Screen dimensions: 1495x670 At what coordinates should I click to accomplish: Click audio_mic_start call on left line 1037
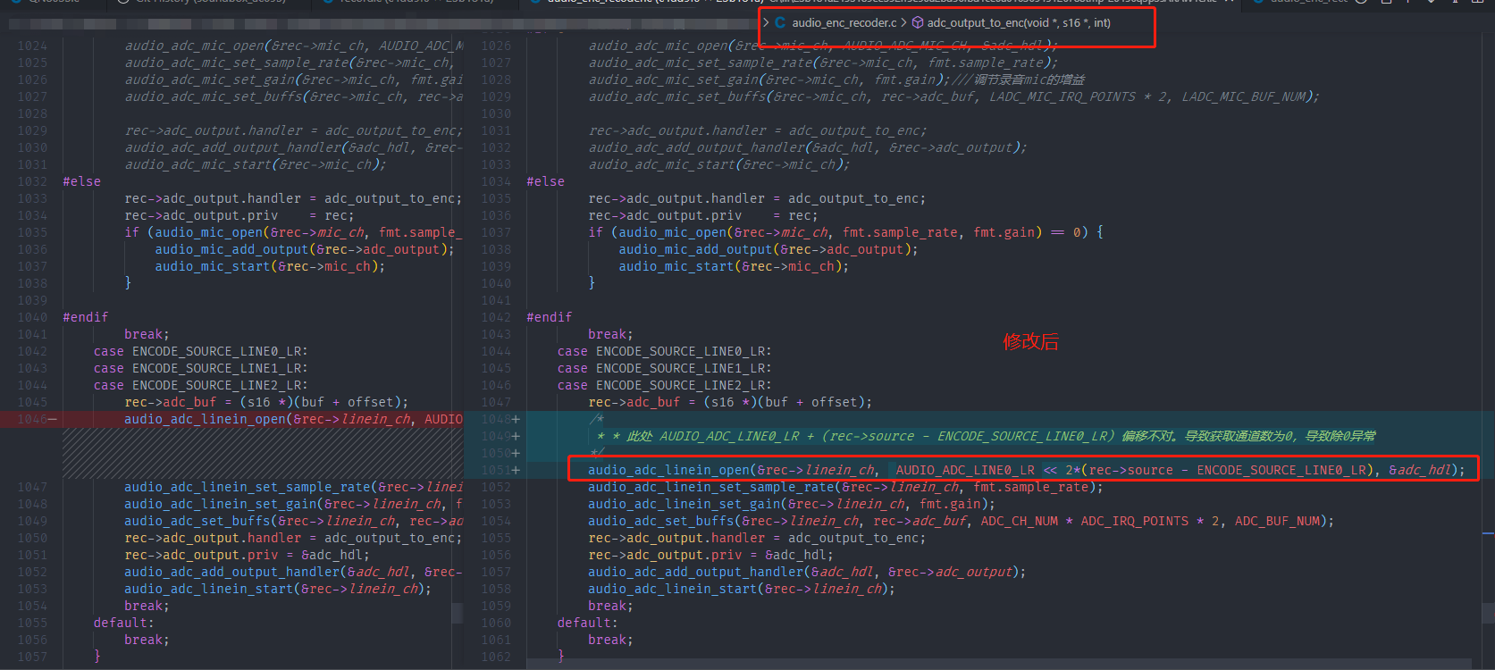pos(270,266)
